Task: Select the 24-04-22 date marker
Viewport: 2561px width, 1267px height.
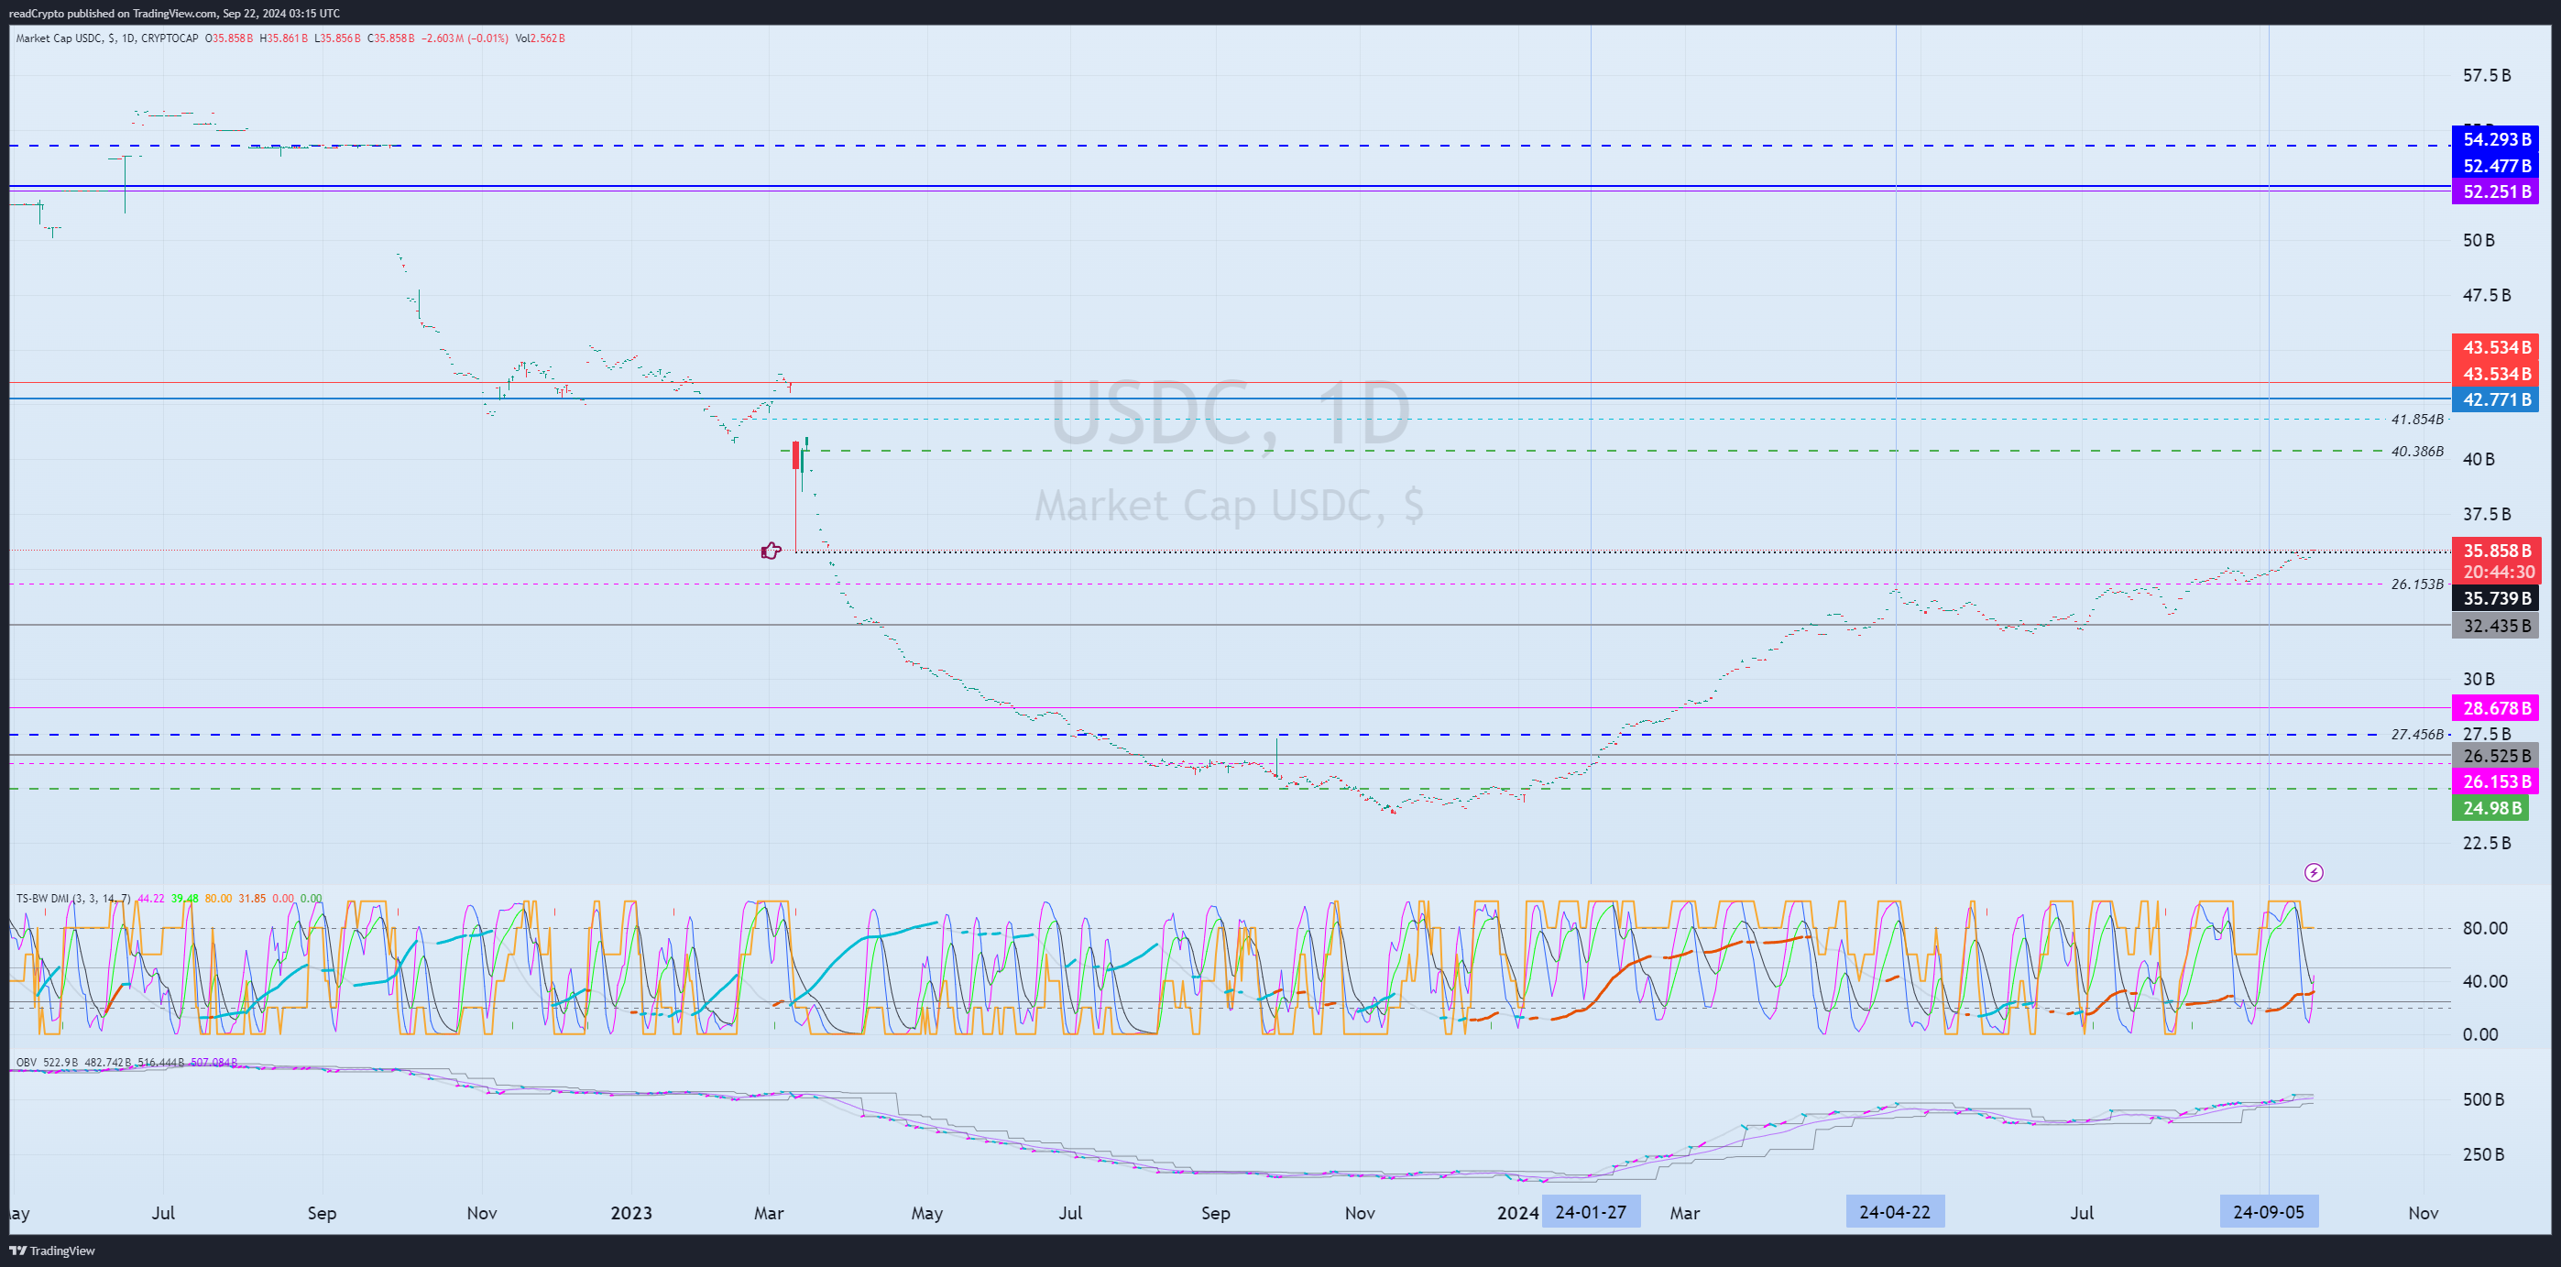Action: pyautogui.click(x=1895, y=1211)
